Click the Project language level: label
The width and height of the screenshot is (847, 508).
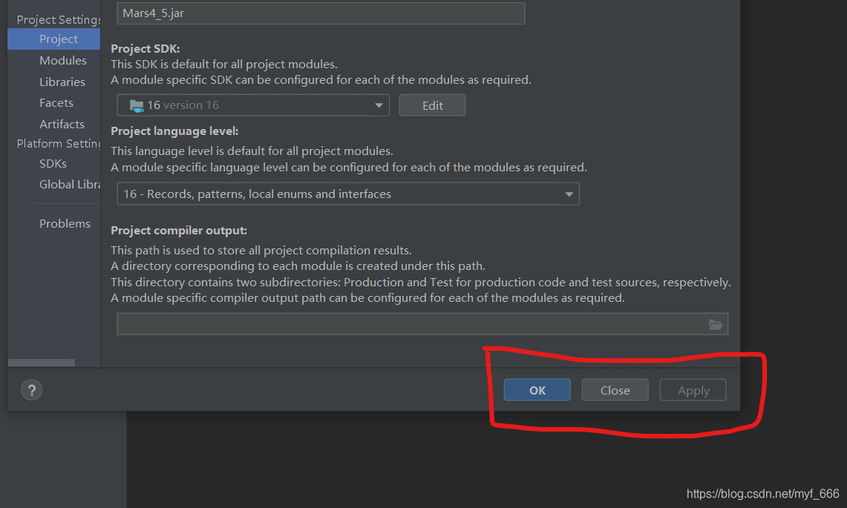click(174, 131)
